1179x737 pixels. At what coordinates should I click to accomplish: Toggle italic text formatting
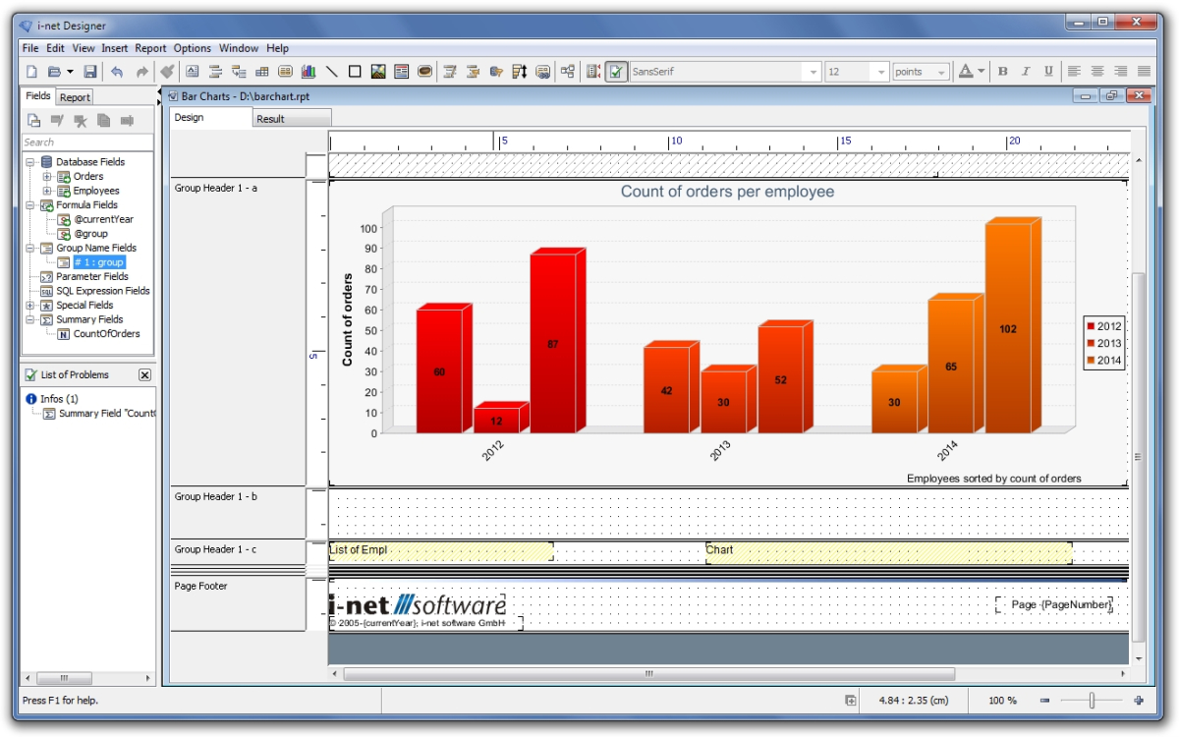coord(1026,70)
